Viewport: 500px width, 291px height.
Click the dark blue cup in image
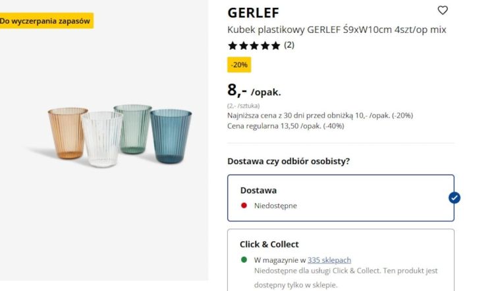[x=170, y=135]
